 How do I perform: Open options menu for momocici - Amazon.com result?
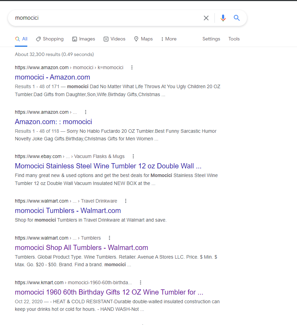pos(132,67)
